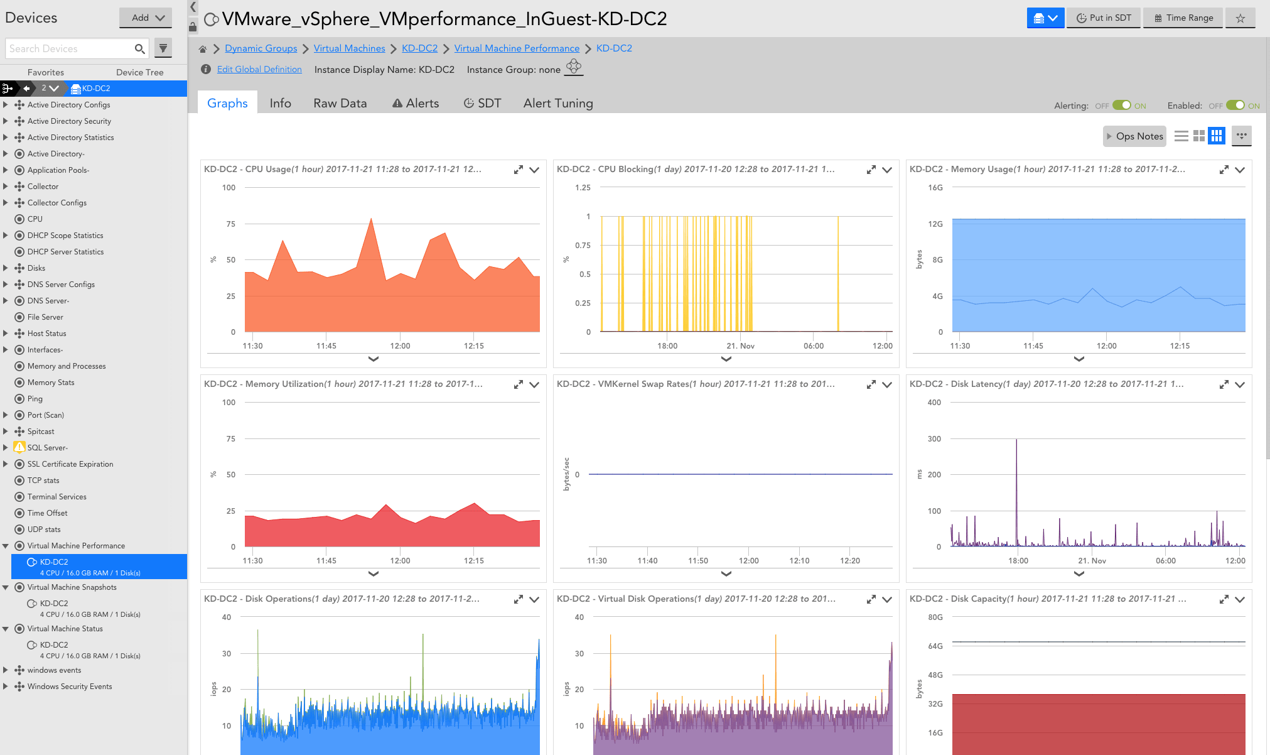This screenshot has height=755, width=1270.
Task: Click the Put in SDT button
Action: click(1104, 18)
